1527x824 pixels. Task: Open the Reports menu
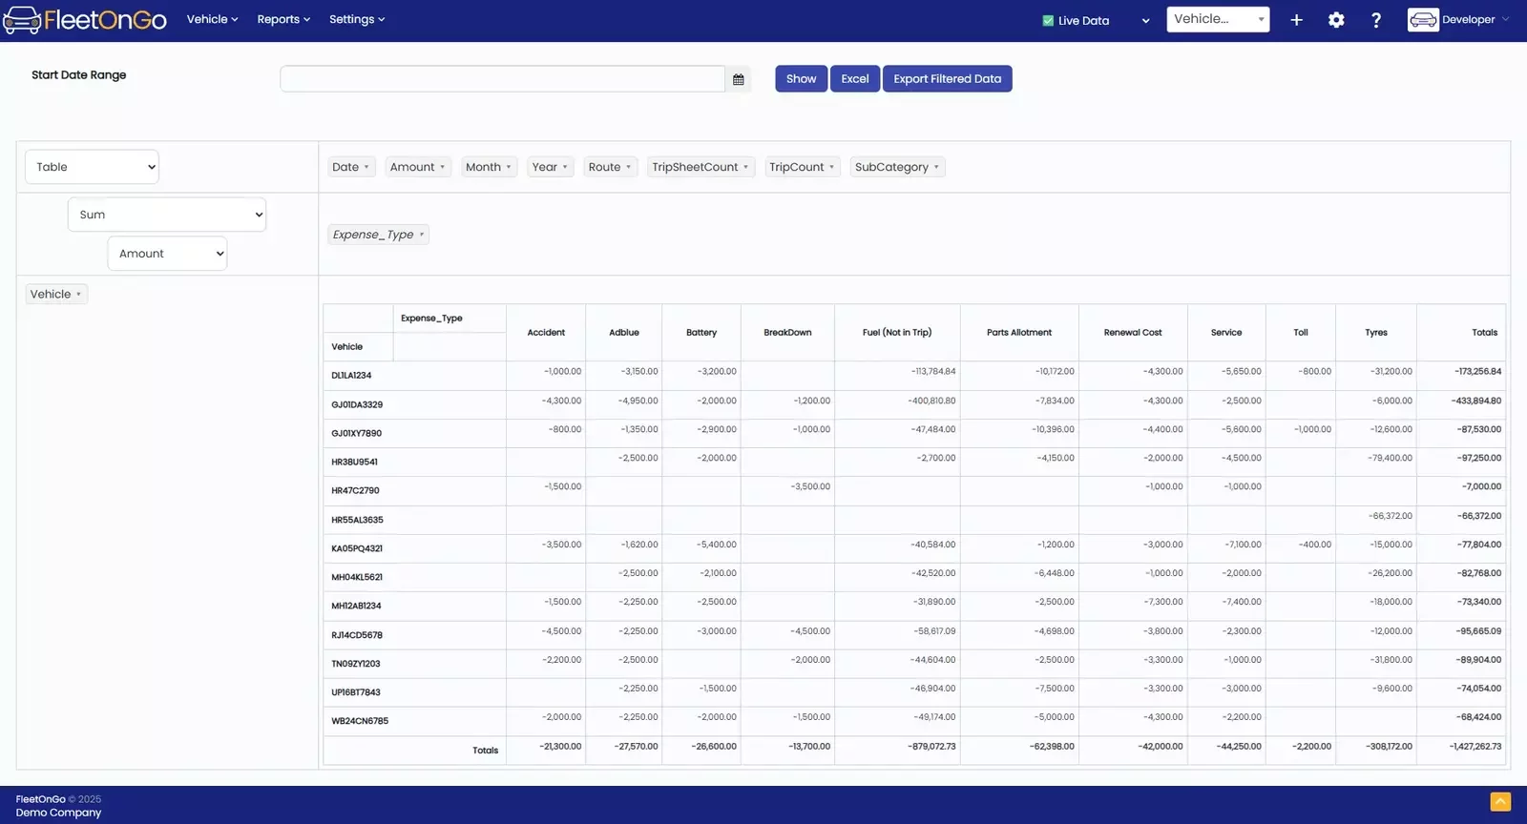click(x=283, y=19)
